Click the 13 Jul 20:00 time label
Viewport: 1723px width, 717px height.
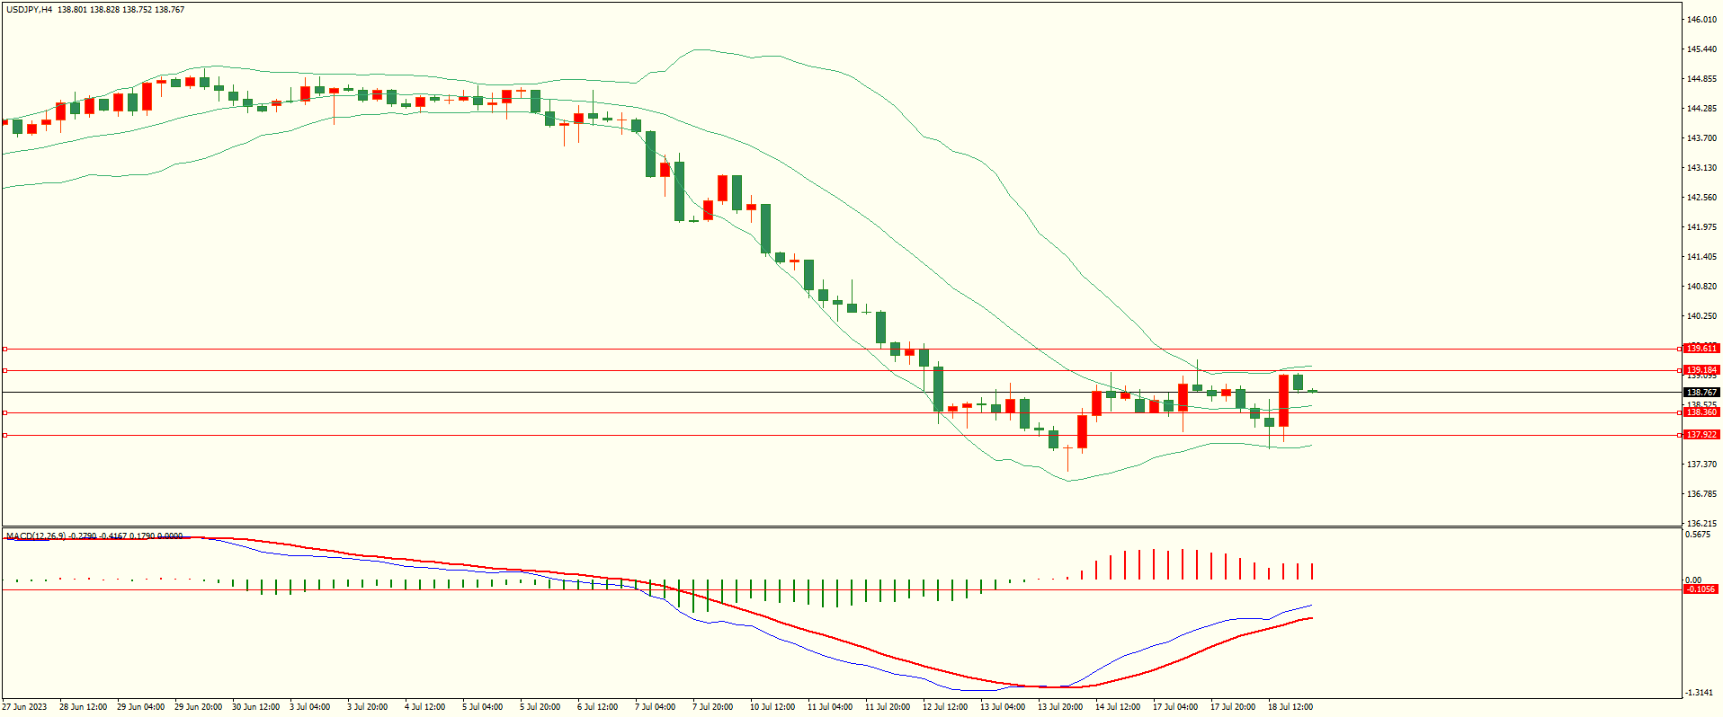point(1060,707)
